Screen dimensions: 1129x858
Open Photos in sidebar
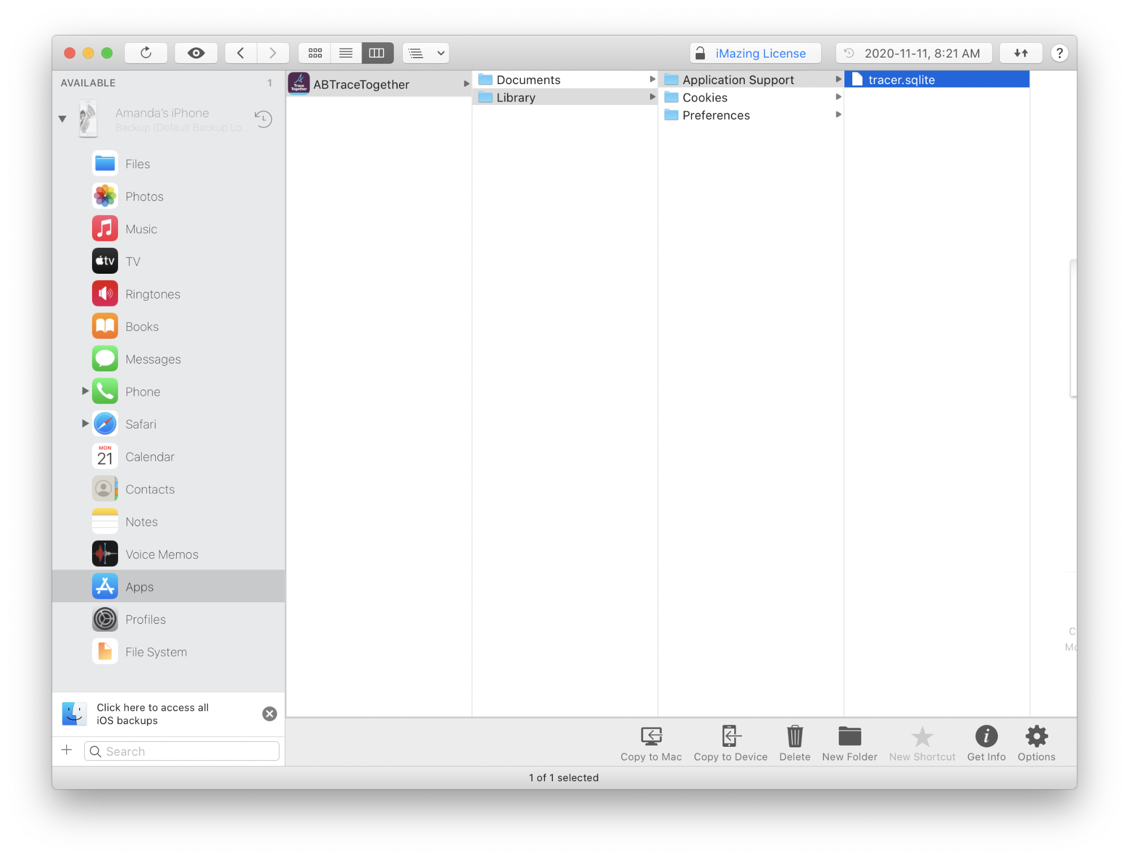click(x=168, y=196)
